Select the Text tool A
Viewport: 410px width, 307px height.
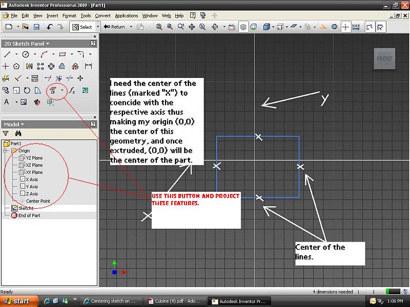(7, 102)
